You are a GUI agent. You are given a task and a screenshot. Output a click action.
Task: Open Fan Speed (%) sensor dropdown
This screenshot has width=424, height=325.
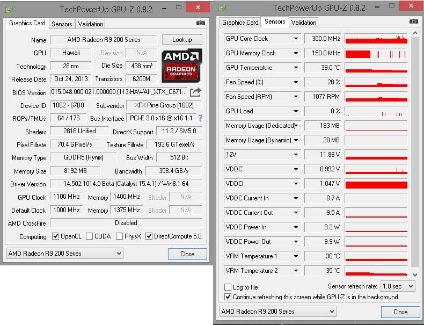pos(296,82)
